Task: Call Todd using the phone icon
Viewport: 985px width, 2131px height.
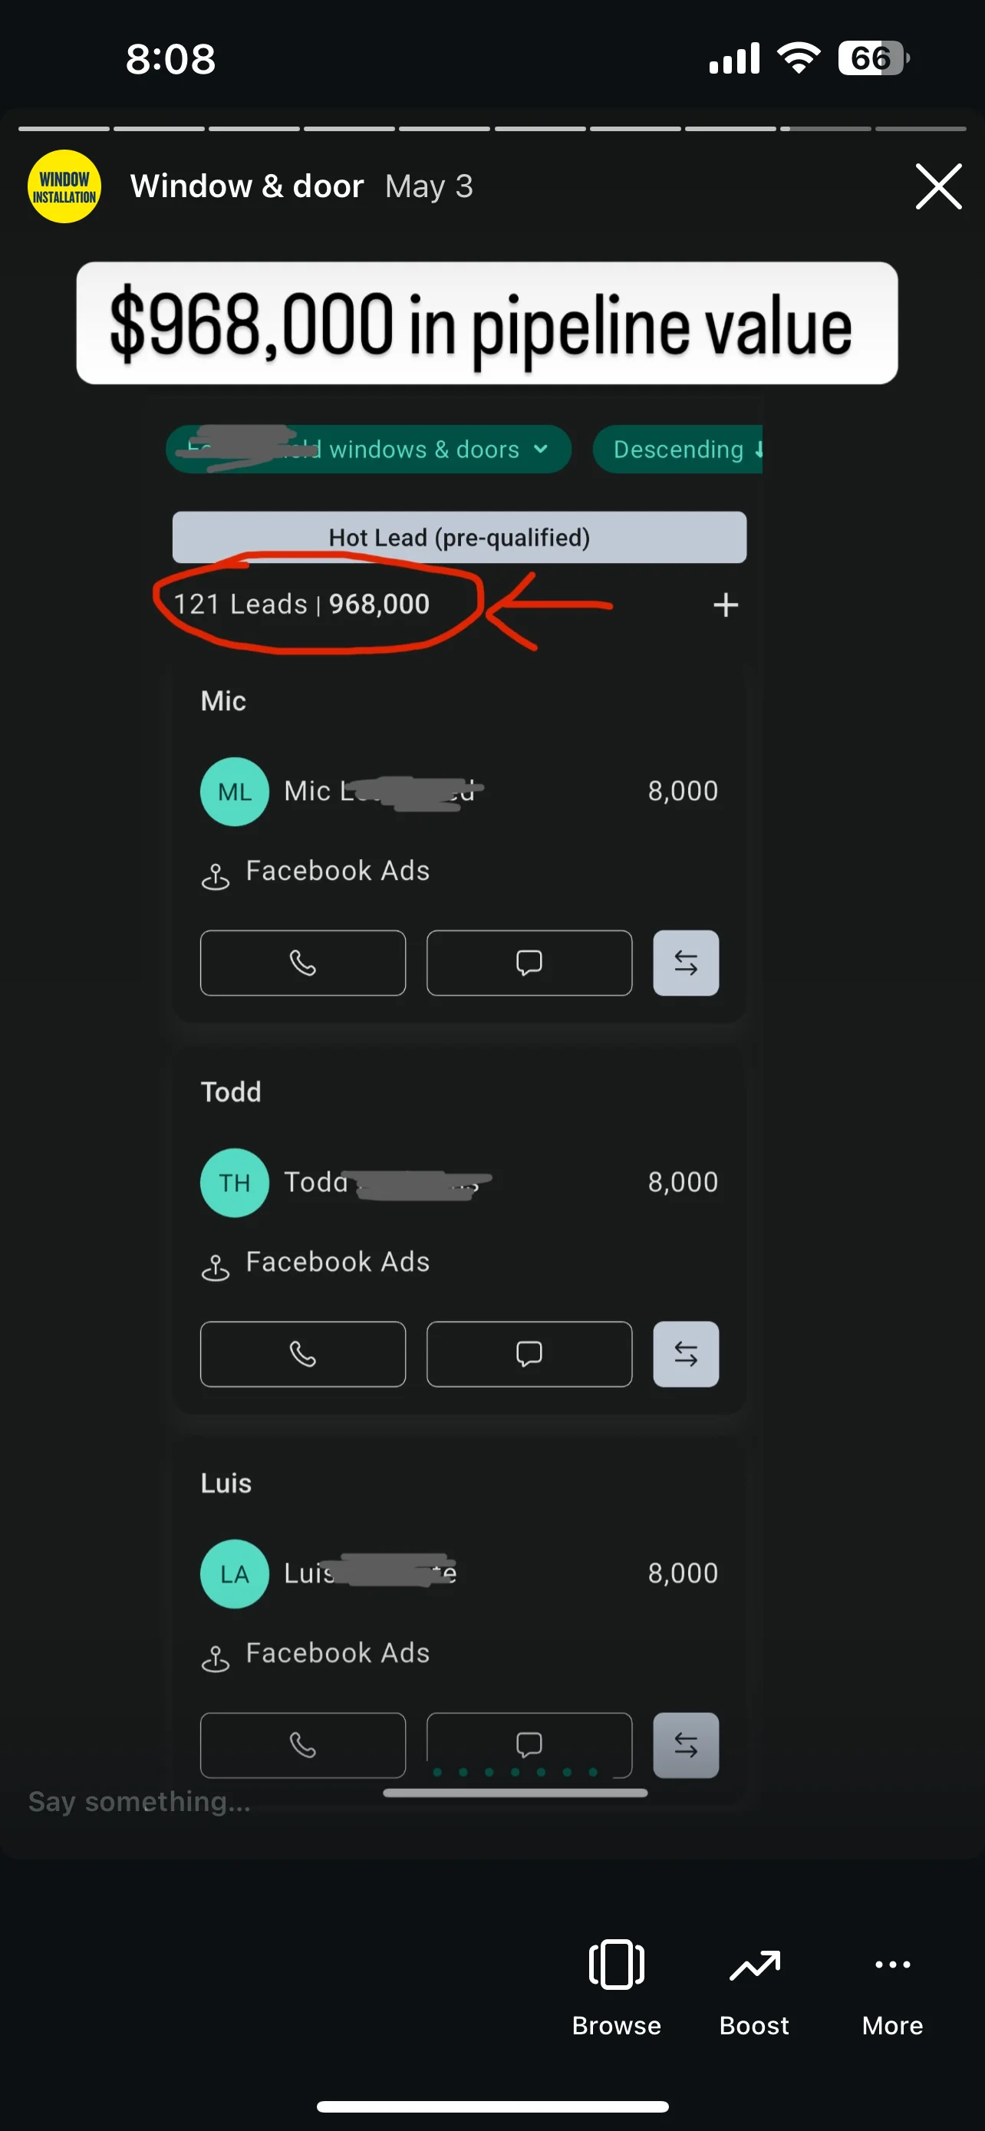Action: tap(303, 1354)
